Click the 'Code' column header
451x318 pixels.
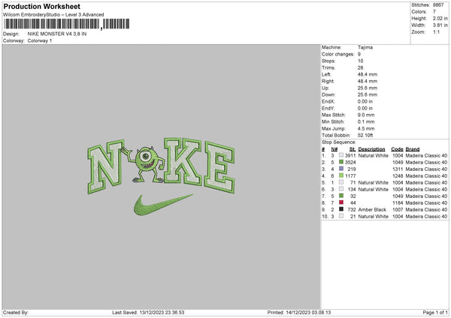click(397, 149)
